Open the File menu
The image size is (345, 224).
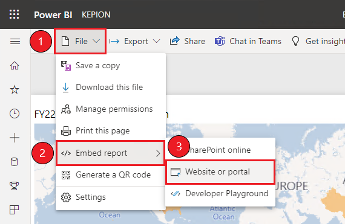point(80,41)
